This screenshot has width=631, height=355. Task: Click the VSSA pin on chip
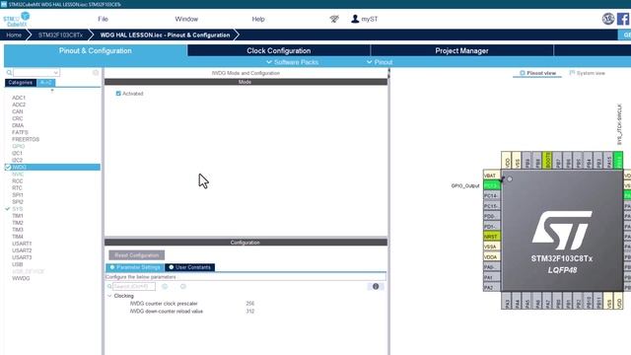(x=491, y=247)
